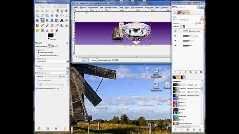Screen dimensions: 239x134
Task: Open the Выделение menu
Action: [93, 7]
